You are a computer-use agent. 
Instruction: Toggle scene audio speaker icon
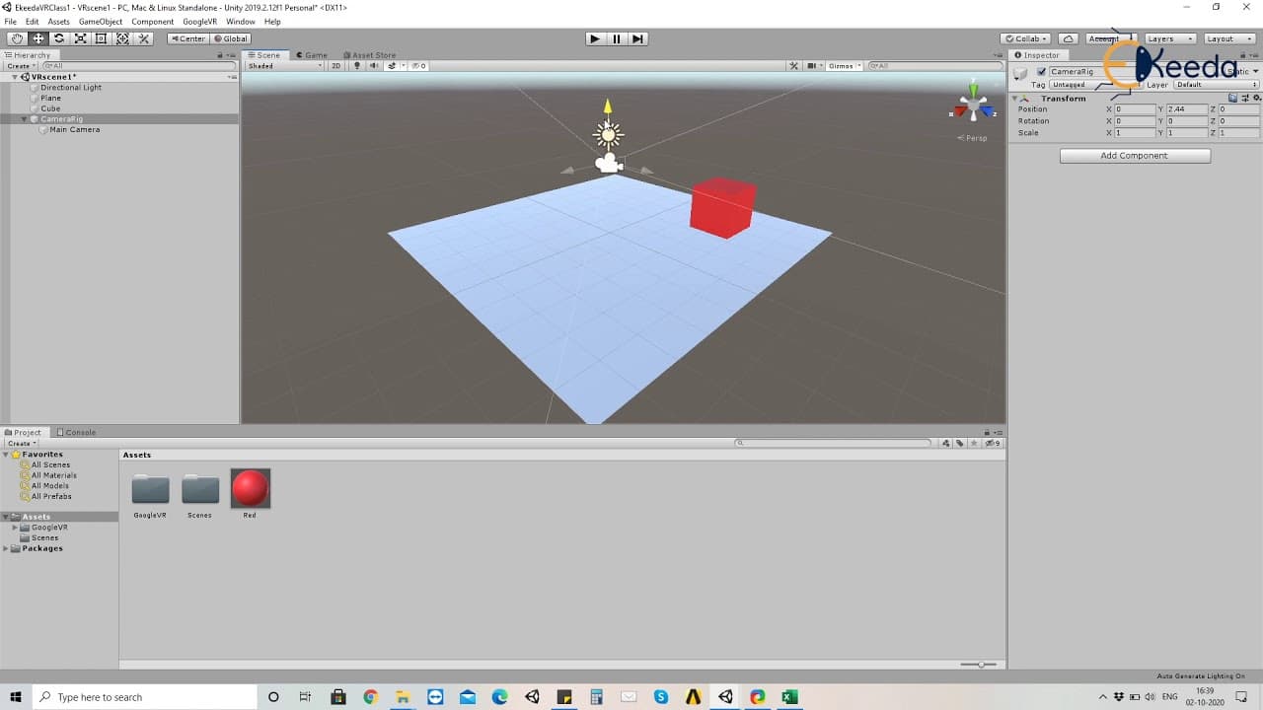coord(374,66)
